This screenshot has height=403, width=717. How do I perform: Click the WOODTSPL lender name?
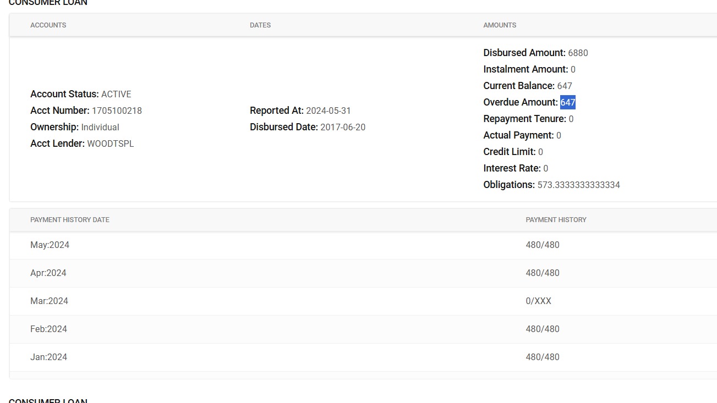pyautogui.click(x=110, y=143)
